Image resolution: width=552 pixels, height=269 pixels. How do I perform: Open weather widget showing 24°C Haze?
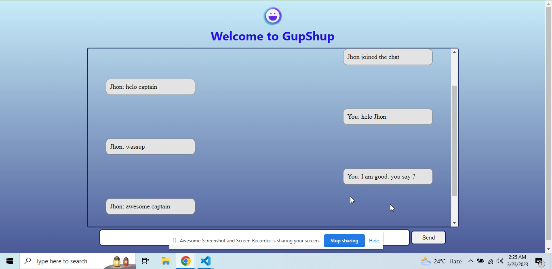(441, 261)
